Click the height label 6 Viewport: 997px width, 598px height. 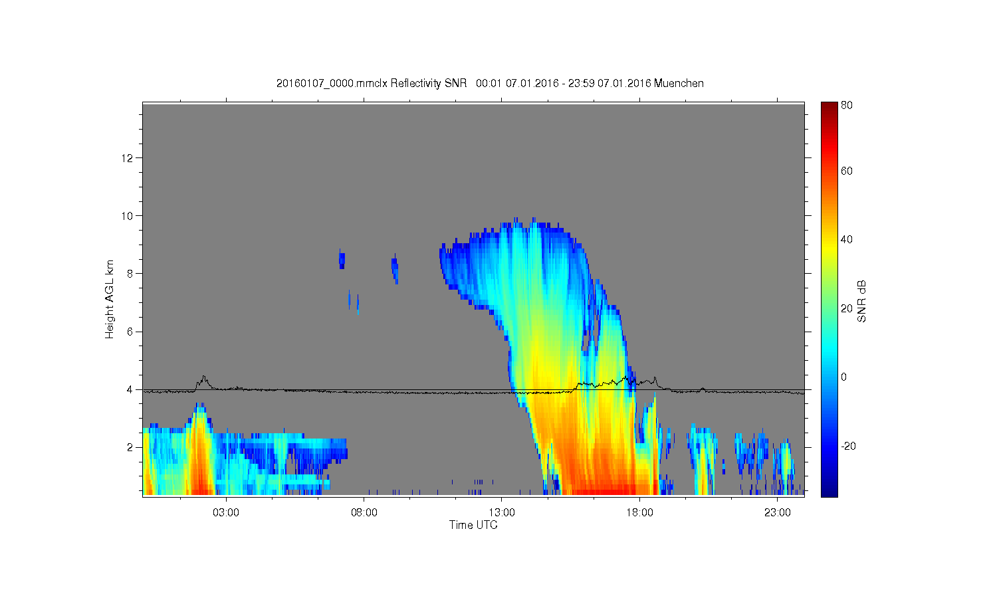pos(130,332)
